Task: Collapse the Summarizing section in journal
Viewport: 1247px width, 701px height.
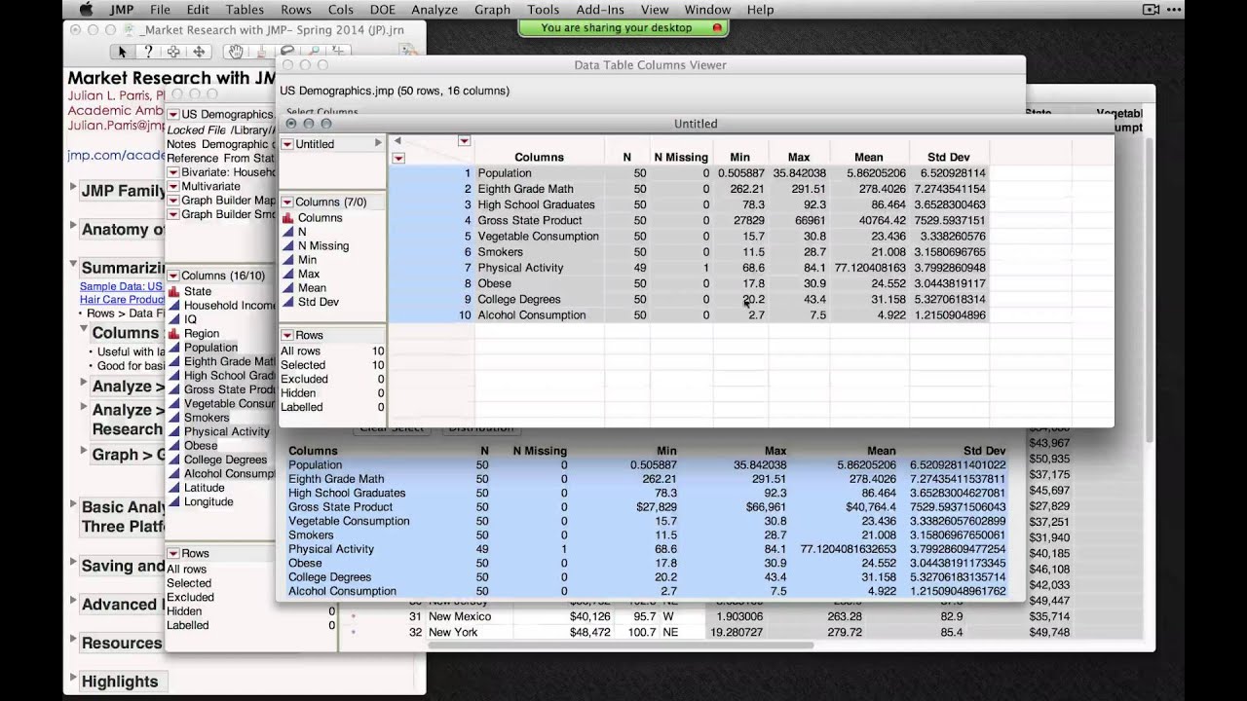Action: (x=73, y=265)
